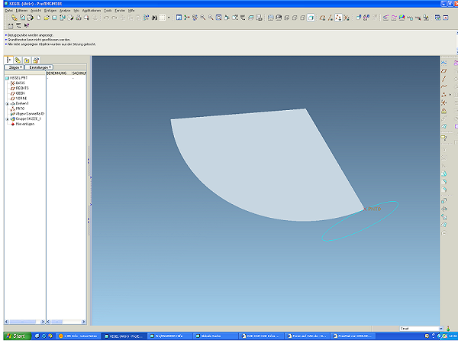Expand the Gruppe SKIZZE_1 tree node
The width and height of the screenshot is (458, 344).
8,119
